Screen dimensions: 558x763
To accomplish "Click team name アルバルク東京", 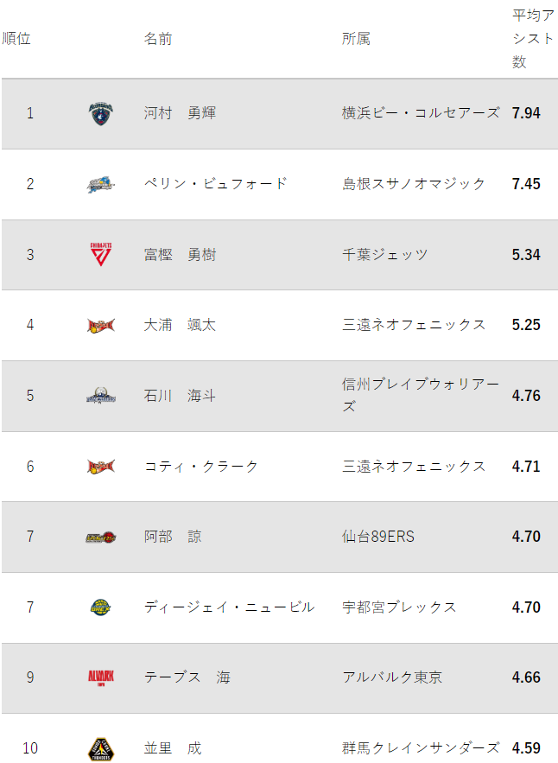I will [x=392, y=677].
